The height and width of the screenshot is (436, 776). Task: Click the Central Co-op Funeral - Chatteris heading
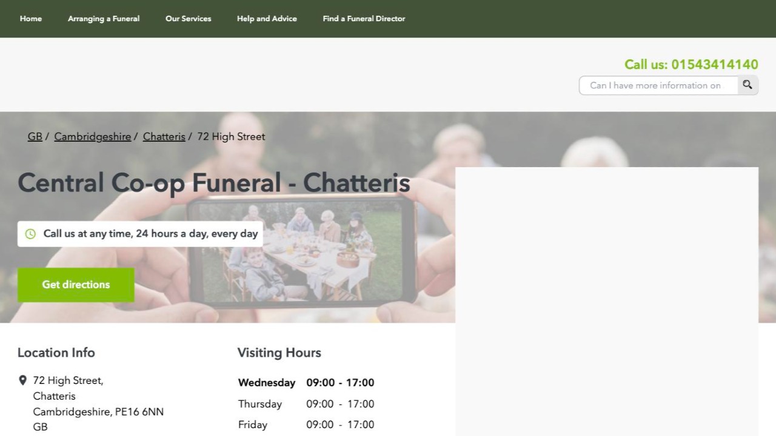coord(214,183)
